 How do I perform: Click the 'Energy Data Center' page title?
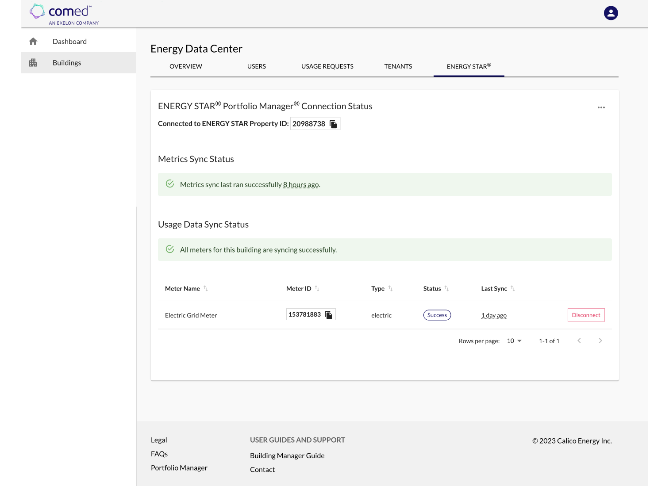coord(196,49)
